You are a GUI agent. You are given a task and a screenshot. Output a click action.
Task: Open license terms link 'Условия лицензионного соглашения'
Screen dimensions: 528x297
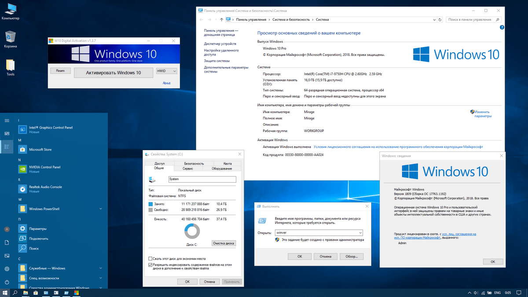pyautogui.click(x=398, y=147)
